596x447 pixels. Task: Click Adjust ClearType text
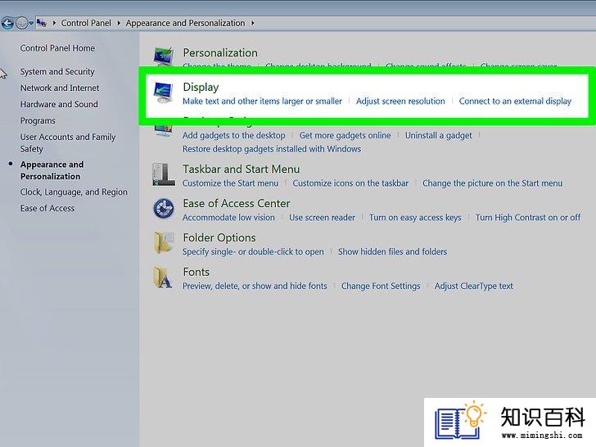point(473,287)
